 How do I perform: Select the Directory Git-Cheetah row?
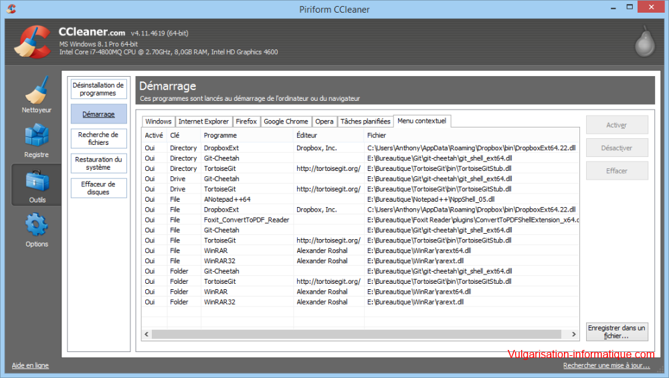pyautogui.click(x=360, y=158)
